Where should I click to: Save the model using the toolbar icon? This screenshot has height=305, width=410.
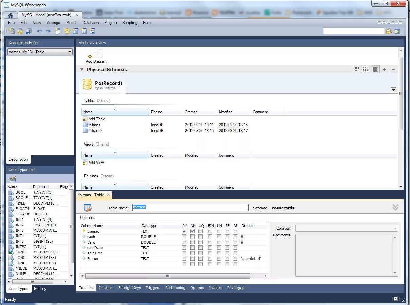[x=29, y=31]
